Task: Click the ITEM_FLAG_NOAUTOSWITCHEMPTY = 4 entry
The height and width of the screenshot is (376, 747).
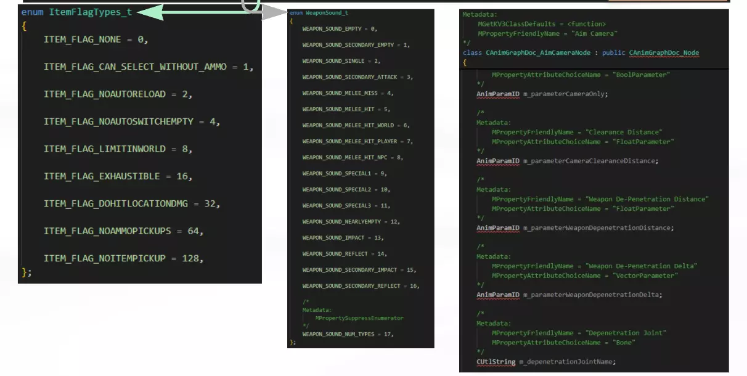Action: [x=132, y=121]
